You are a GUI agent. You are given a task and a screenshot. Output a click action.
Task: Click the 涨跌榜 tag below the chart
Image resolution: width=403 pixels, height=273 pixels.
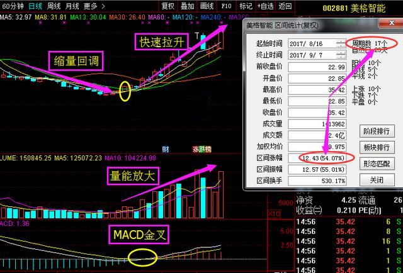201,149
